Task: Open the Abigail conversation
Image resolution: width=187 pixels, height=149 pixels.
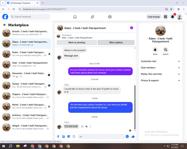Action: pos(26,127)
